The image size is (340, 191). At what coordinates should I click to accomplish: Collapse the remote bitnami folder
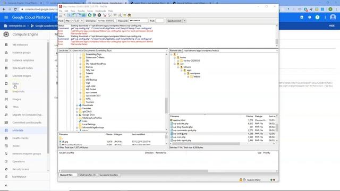(x=178, y=67)
